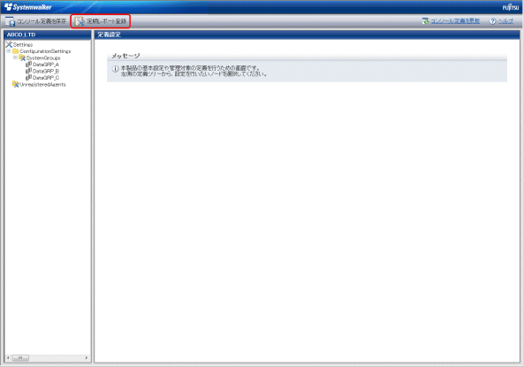Click the tree scrollbar left arrow

(x=8, y=358)
